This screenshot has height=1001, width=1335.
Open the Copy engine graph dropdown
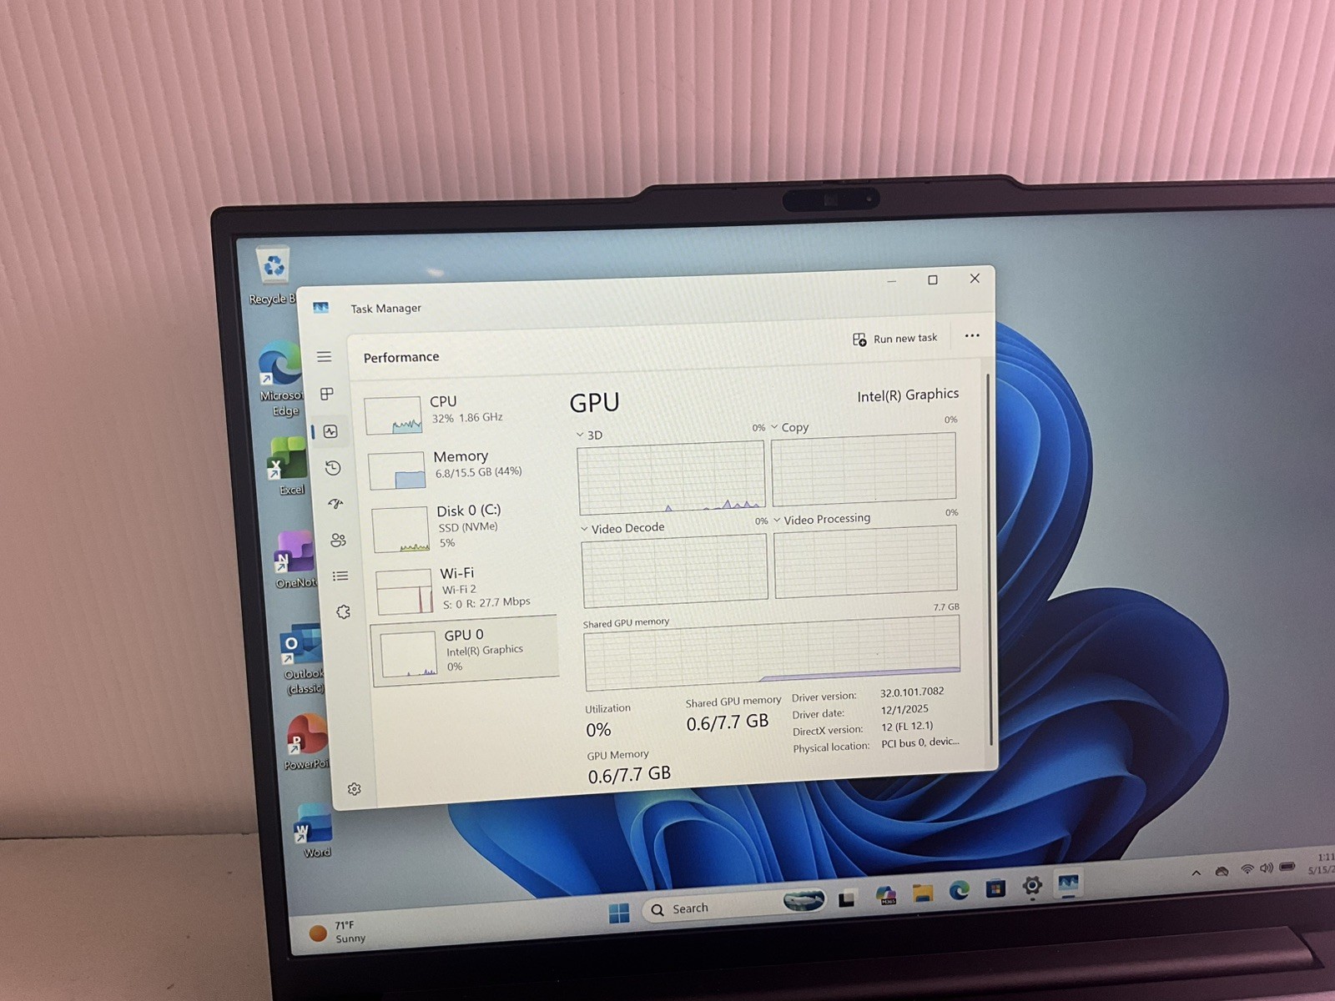(789, 427)
